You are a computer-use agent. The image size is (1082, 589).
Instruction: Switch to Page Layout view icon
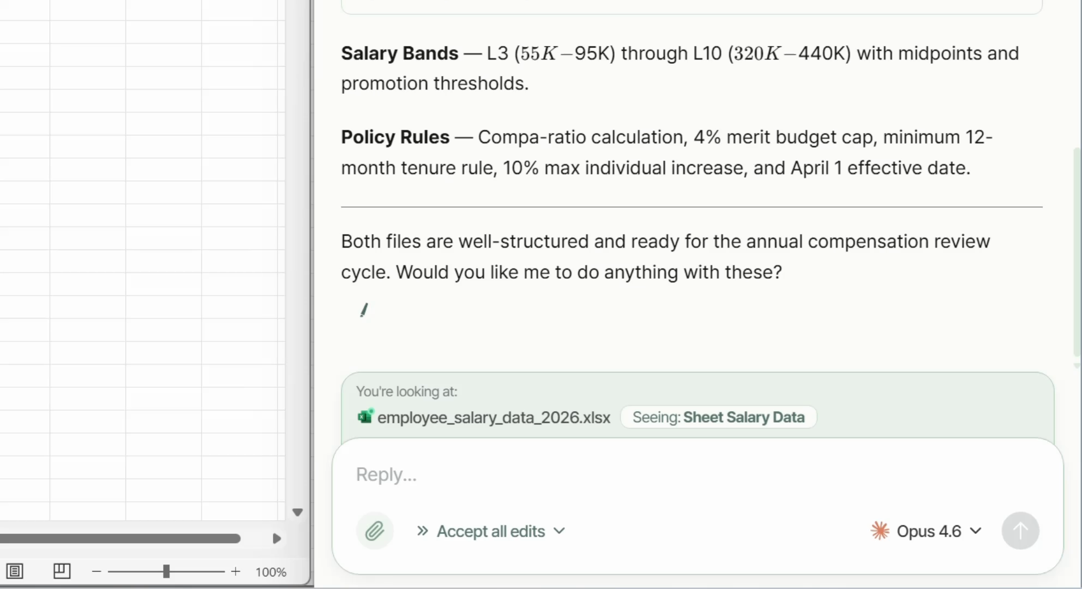coord(62,571)
